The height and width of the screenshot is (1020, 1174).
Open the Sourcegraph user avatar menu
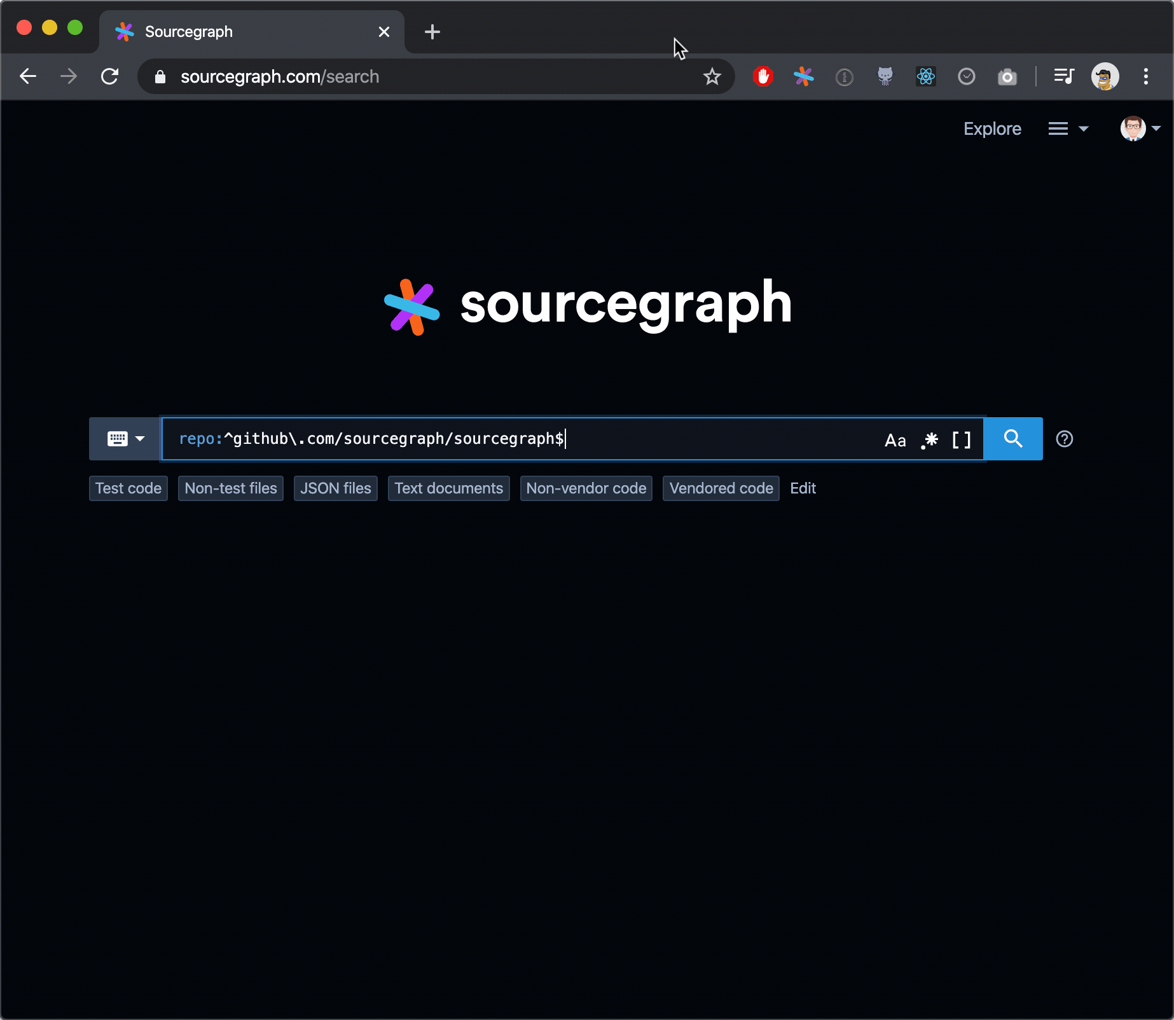pos(1140,128)
